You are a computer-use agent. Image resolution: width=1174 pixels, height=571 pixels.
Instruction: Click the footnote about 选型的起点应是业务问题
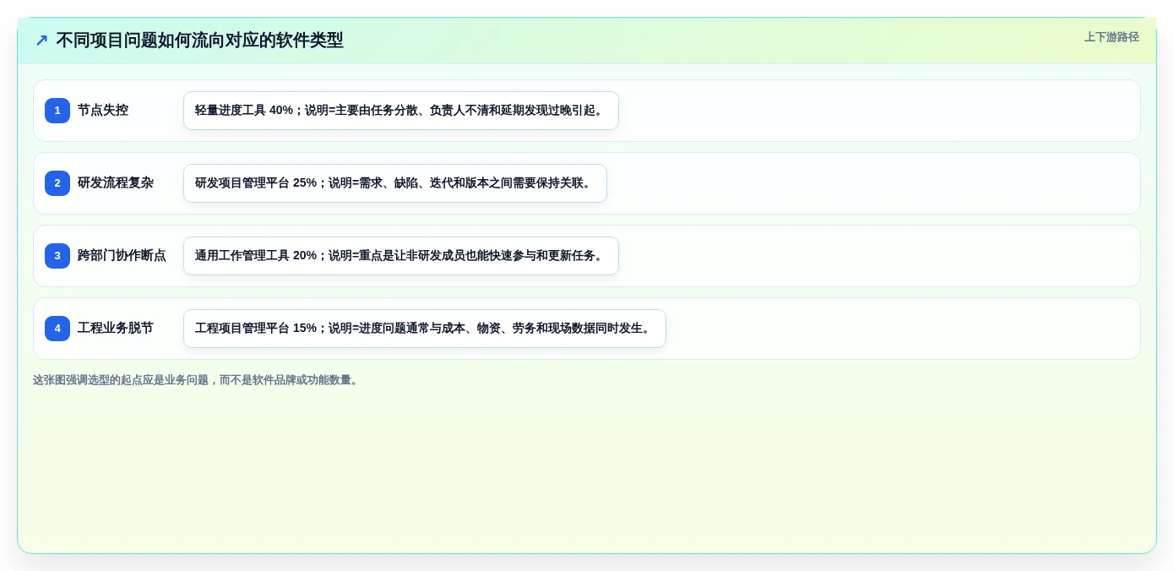pyautogui.click(x=198, y=380)
